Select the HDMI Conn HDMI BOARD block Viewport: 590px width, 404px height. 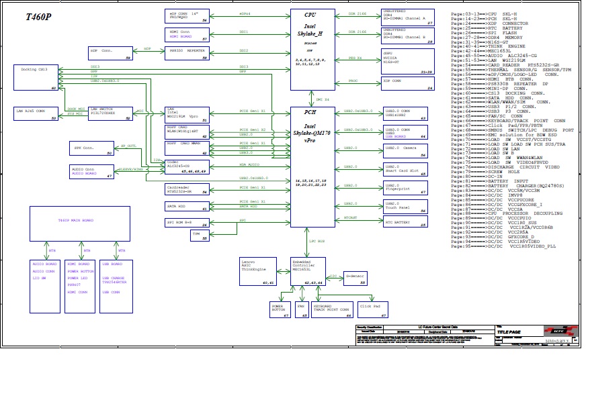(x=187, y=35)
